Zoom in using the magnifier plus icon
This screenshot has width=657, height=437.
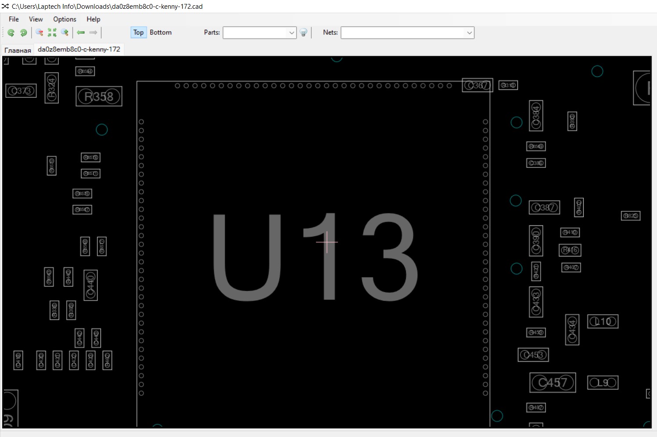point(65,32)
